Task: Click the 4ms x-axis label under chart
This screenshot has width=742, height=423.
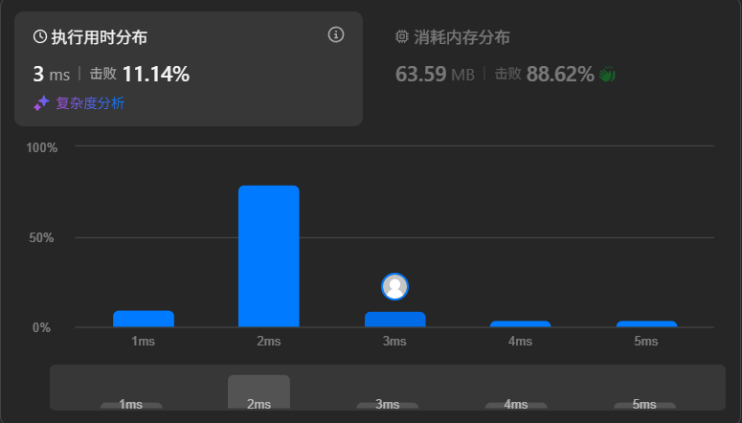Action: (520, 341)
